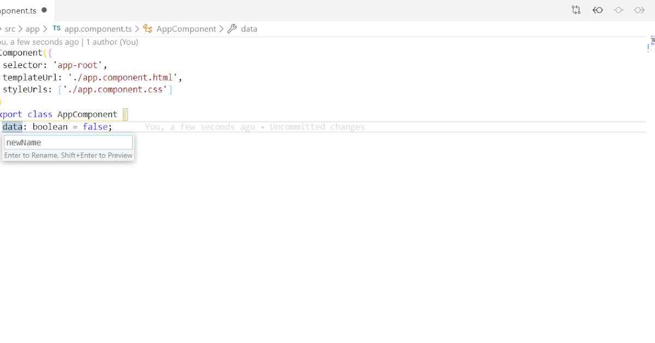
Task: Click the class symbol icon beside AppComponent
Action: 146,29
